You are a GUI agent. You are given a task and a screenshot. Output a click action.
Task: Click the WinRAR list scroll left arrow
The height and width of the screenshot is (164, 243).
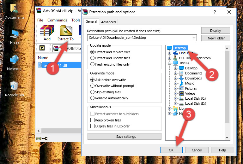coord(39,131)
